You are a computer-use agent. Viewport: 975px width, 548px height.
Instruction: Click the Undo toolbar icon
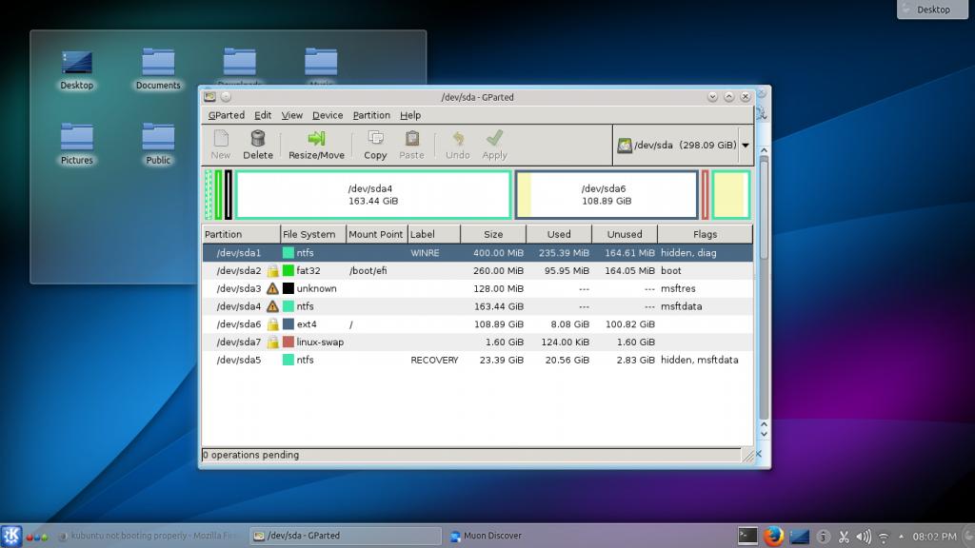click(457, 144)
